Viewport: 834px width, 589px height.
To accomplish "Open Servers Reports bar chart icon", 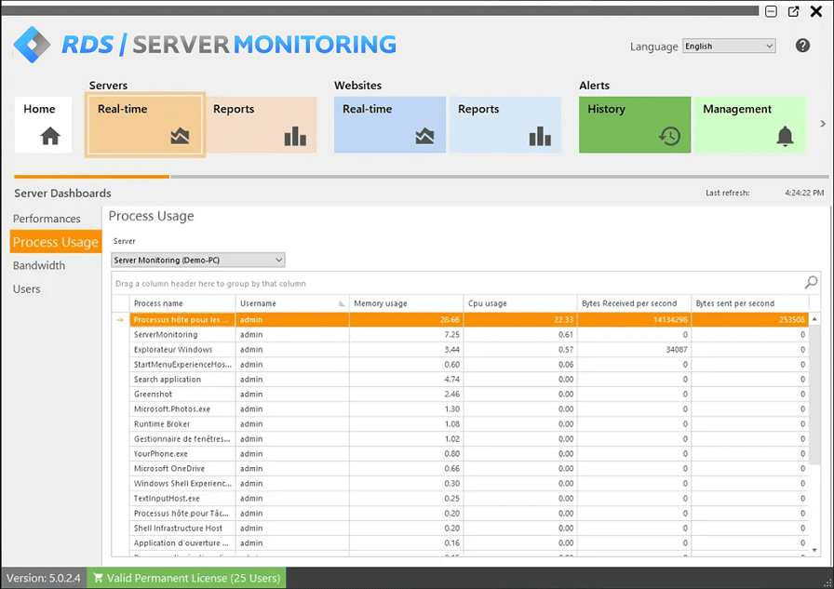I will coord(295,137).
